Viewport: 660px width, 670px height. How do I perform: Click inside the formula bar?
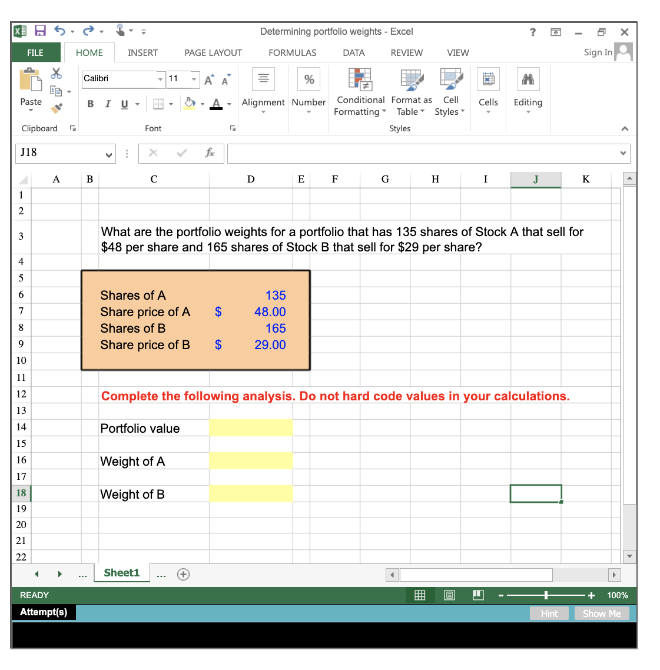(412, 153)
